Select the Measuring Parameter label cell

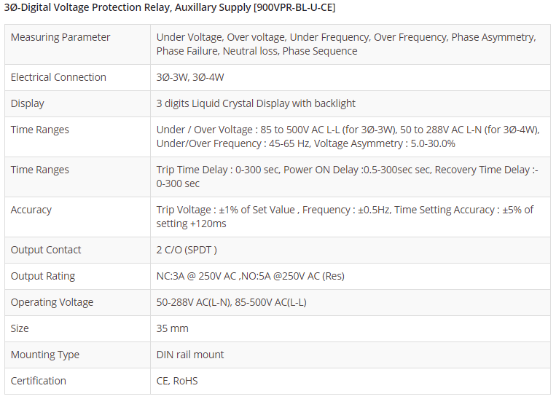pos(60,37)
